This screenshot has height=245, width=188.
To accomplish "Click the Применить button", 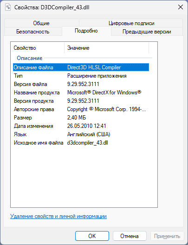I will [167, 236].
